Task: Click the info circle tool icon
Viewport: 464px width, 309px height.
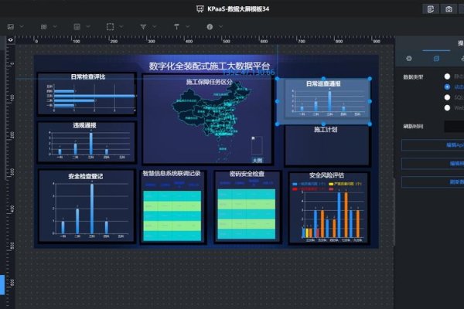Action: pyautogui.click(x=210, y=27)
